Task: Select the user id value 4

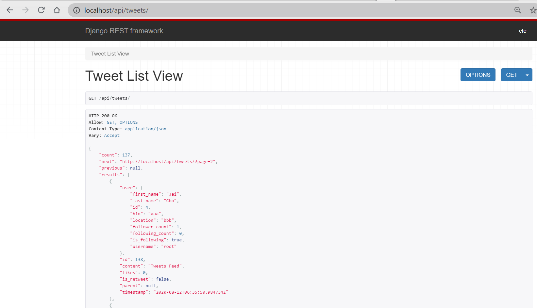Action: pos(147,207)
